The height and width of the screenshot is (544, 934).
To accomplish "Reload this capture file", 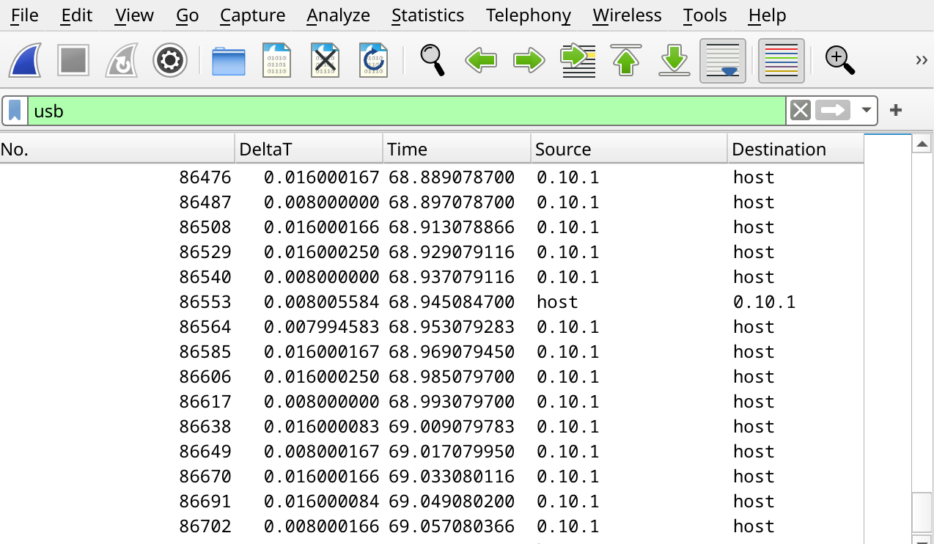I will (x=373, y=61).
